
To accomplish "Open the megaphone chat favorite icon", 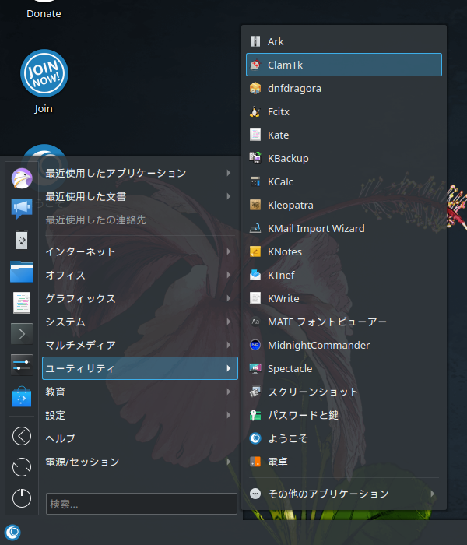I will (22, 209).
